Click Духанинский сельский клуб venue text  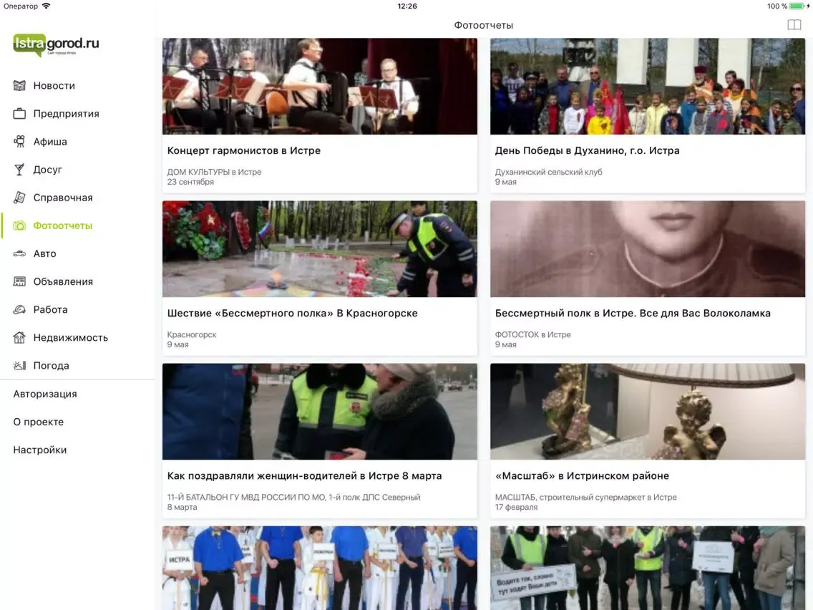pos(549,172)
